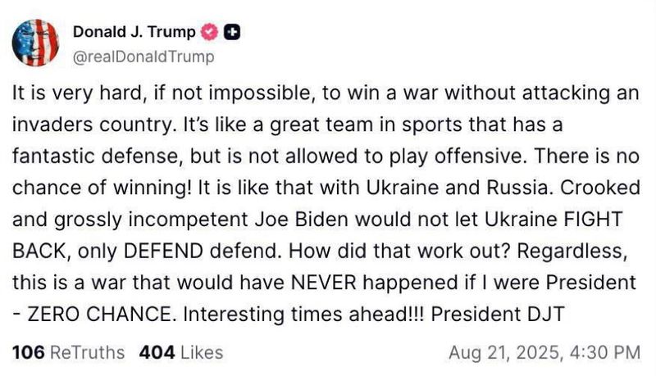View the 404 Likes list
The width and height of the screenshot is (656, 376).
tap(181, 352)
